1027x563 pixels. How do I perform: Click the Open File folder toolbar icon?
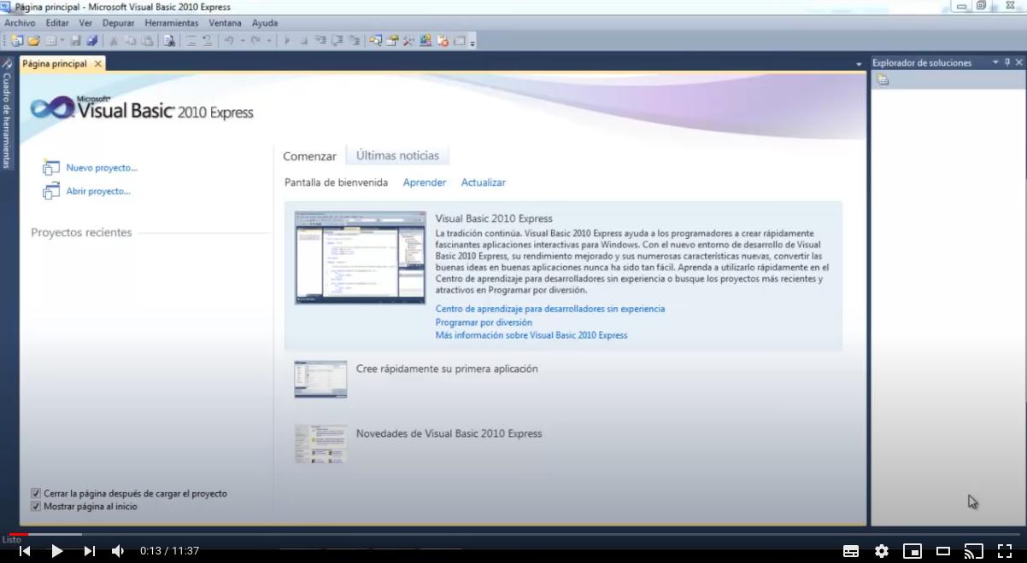click(x=33, y=40)
